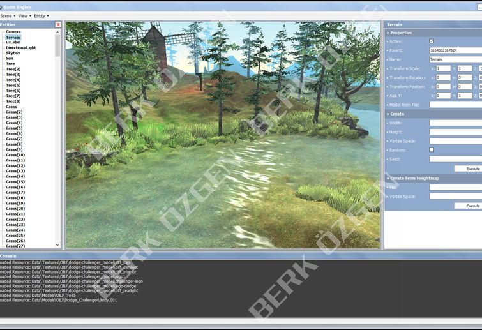Viewport: 482px width, 330px height.
Task: Click Axis Y's X value field
Action: click(x=443, y=96)
